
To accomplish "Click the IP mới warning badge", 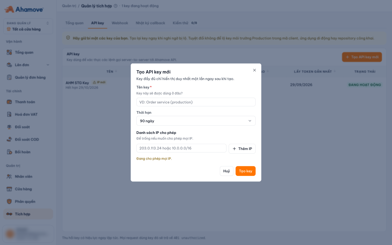I will 99,82.
